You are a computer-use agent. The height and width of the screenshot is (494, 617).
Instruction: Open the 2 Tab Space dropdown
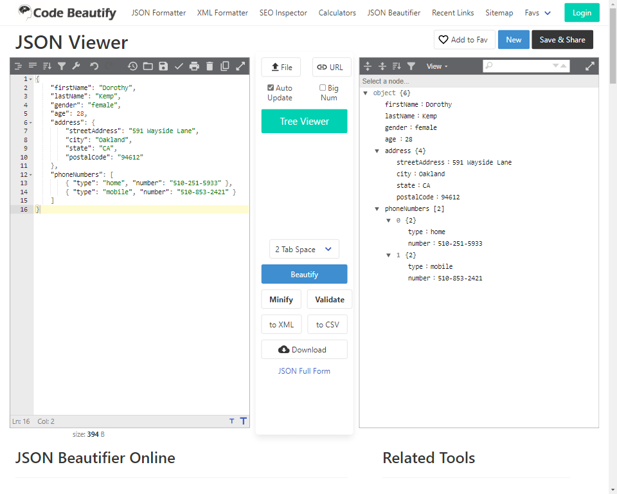pos(304,249)
